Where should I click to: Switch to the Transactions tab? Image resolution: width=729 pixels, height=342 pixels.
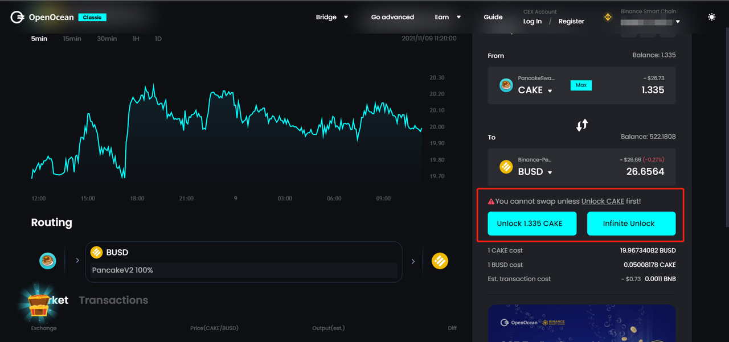pos(113,300)
